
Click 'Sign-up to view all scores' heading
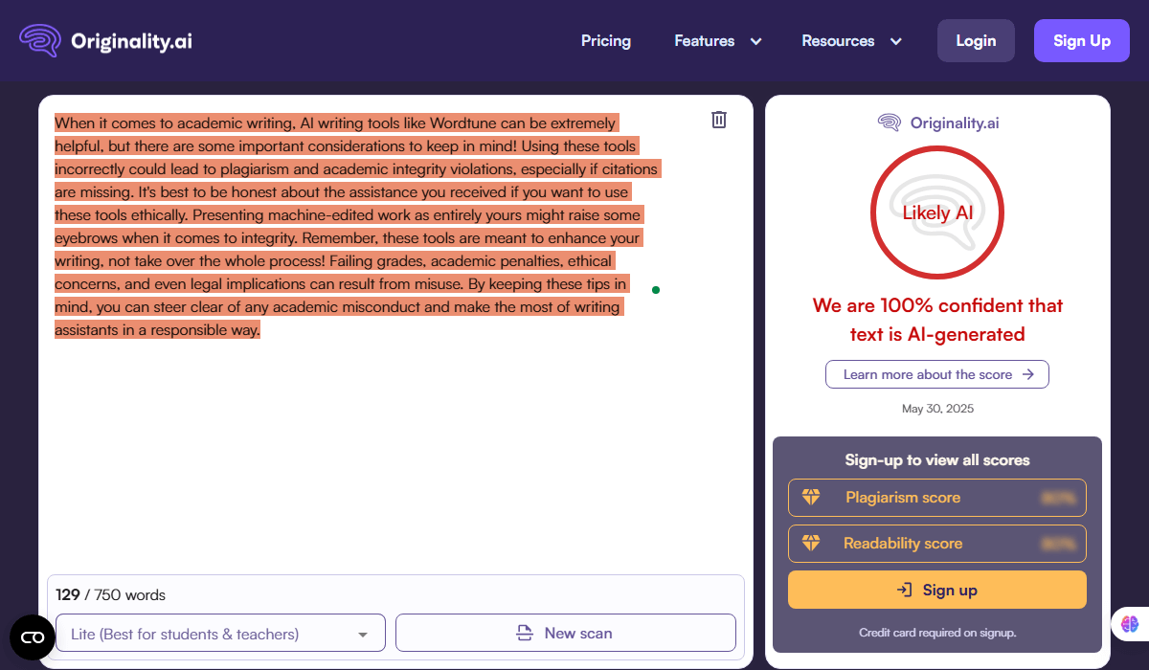937,460
